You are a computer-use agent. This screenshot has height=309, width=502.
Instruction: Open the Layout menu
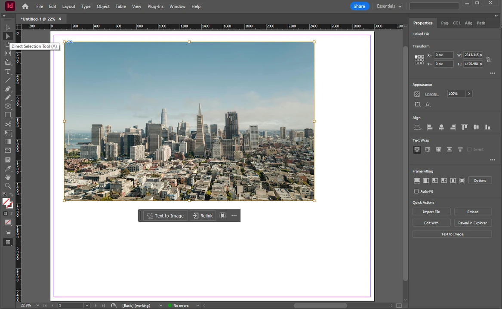[x=68, y=6]
